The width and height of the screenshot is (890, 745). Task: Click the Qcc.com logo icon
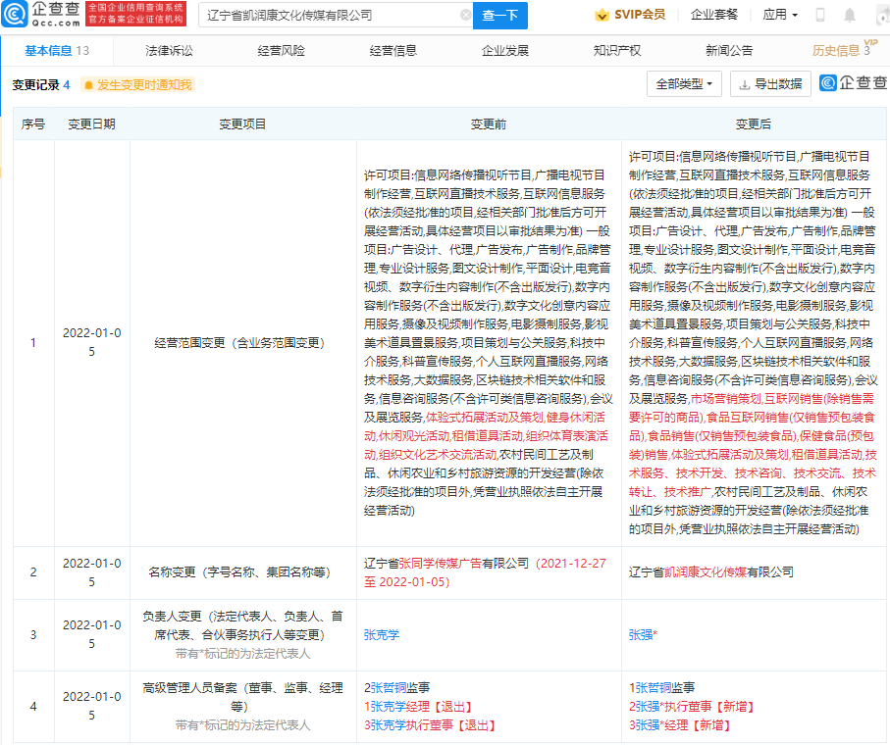click(14, 14)
